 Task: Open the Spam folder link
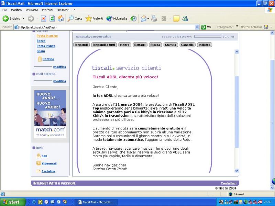tap(41, 51)
